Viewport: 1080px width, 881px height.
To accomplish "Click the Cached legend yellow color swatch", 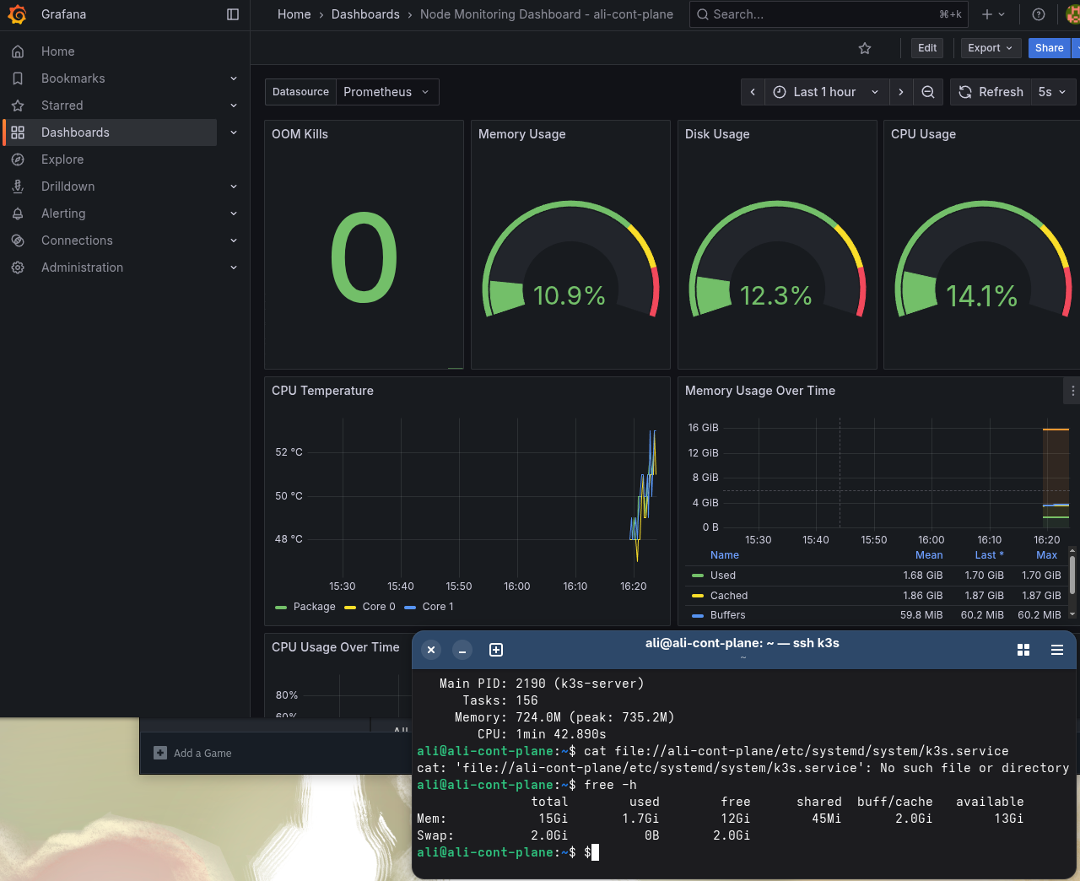I will (697, 596).
